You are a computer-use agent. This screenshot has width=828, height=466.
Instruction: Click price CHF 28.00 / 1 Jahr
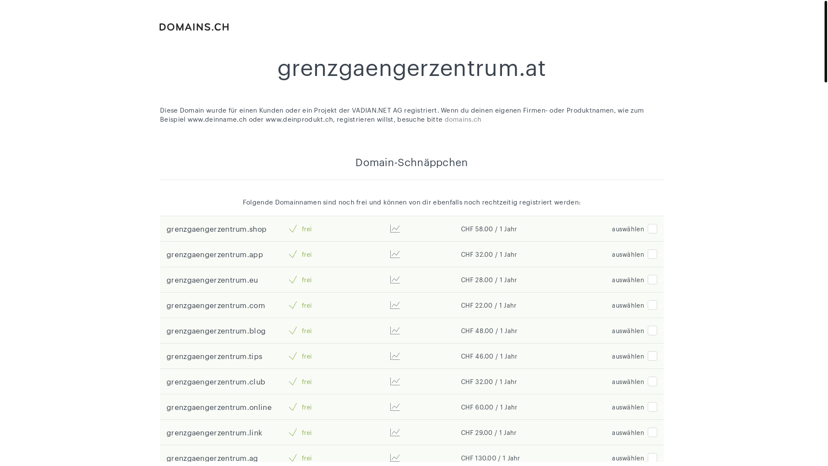point(489,280)
